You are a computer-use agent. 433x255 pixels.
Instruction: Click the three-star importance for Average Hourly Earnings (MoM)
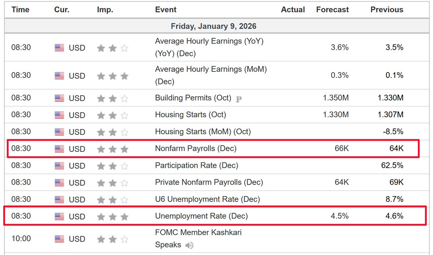click(113, 76)
